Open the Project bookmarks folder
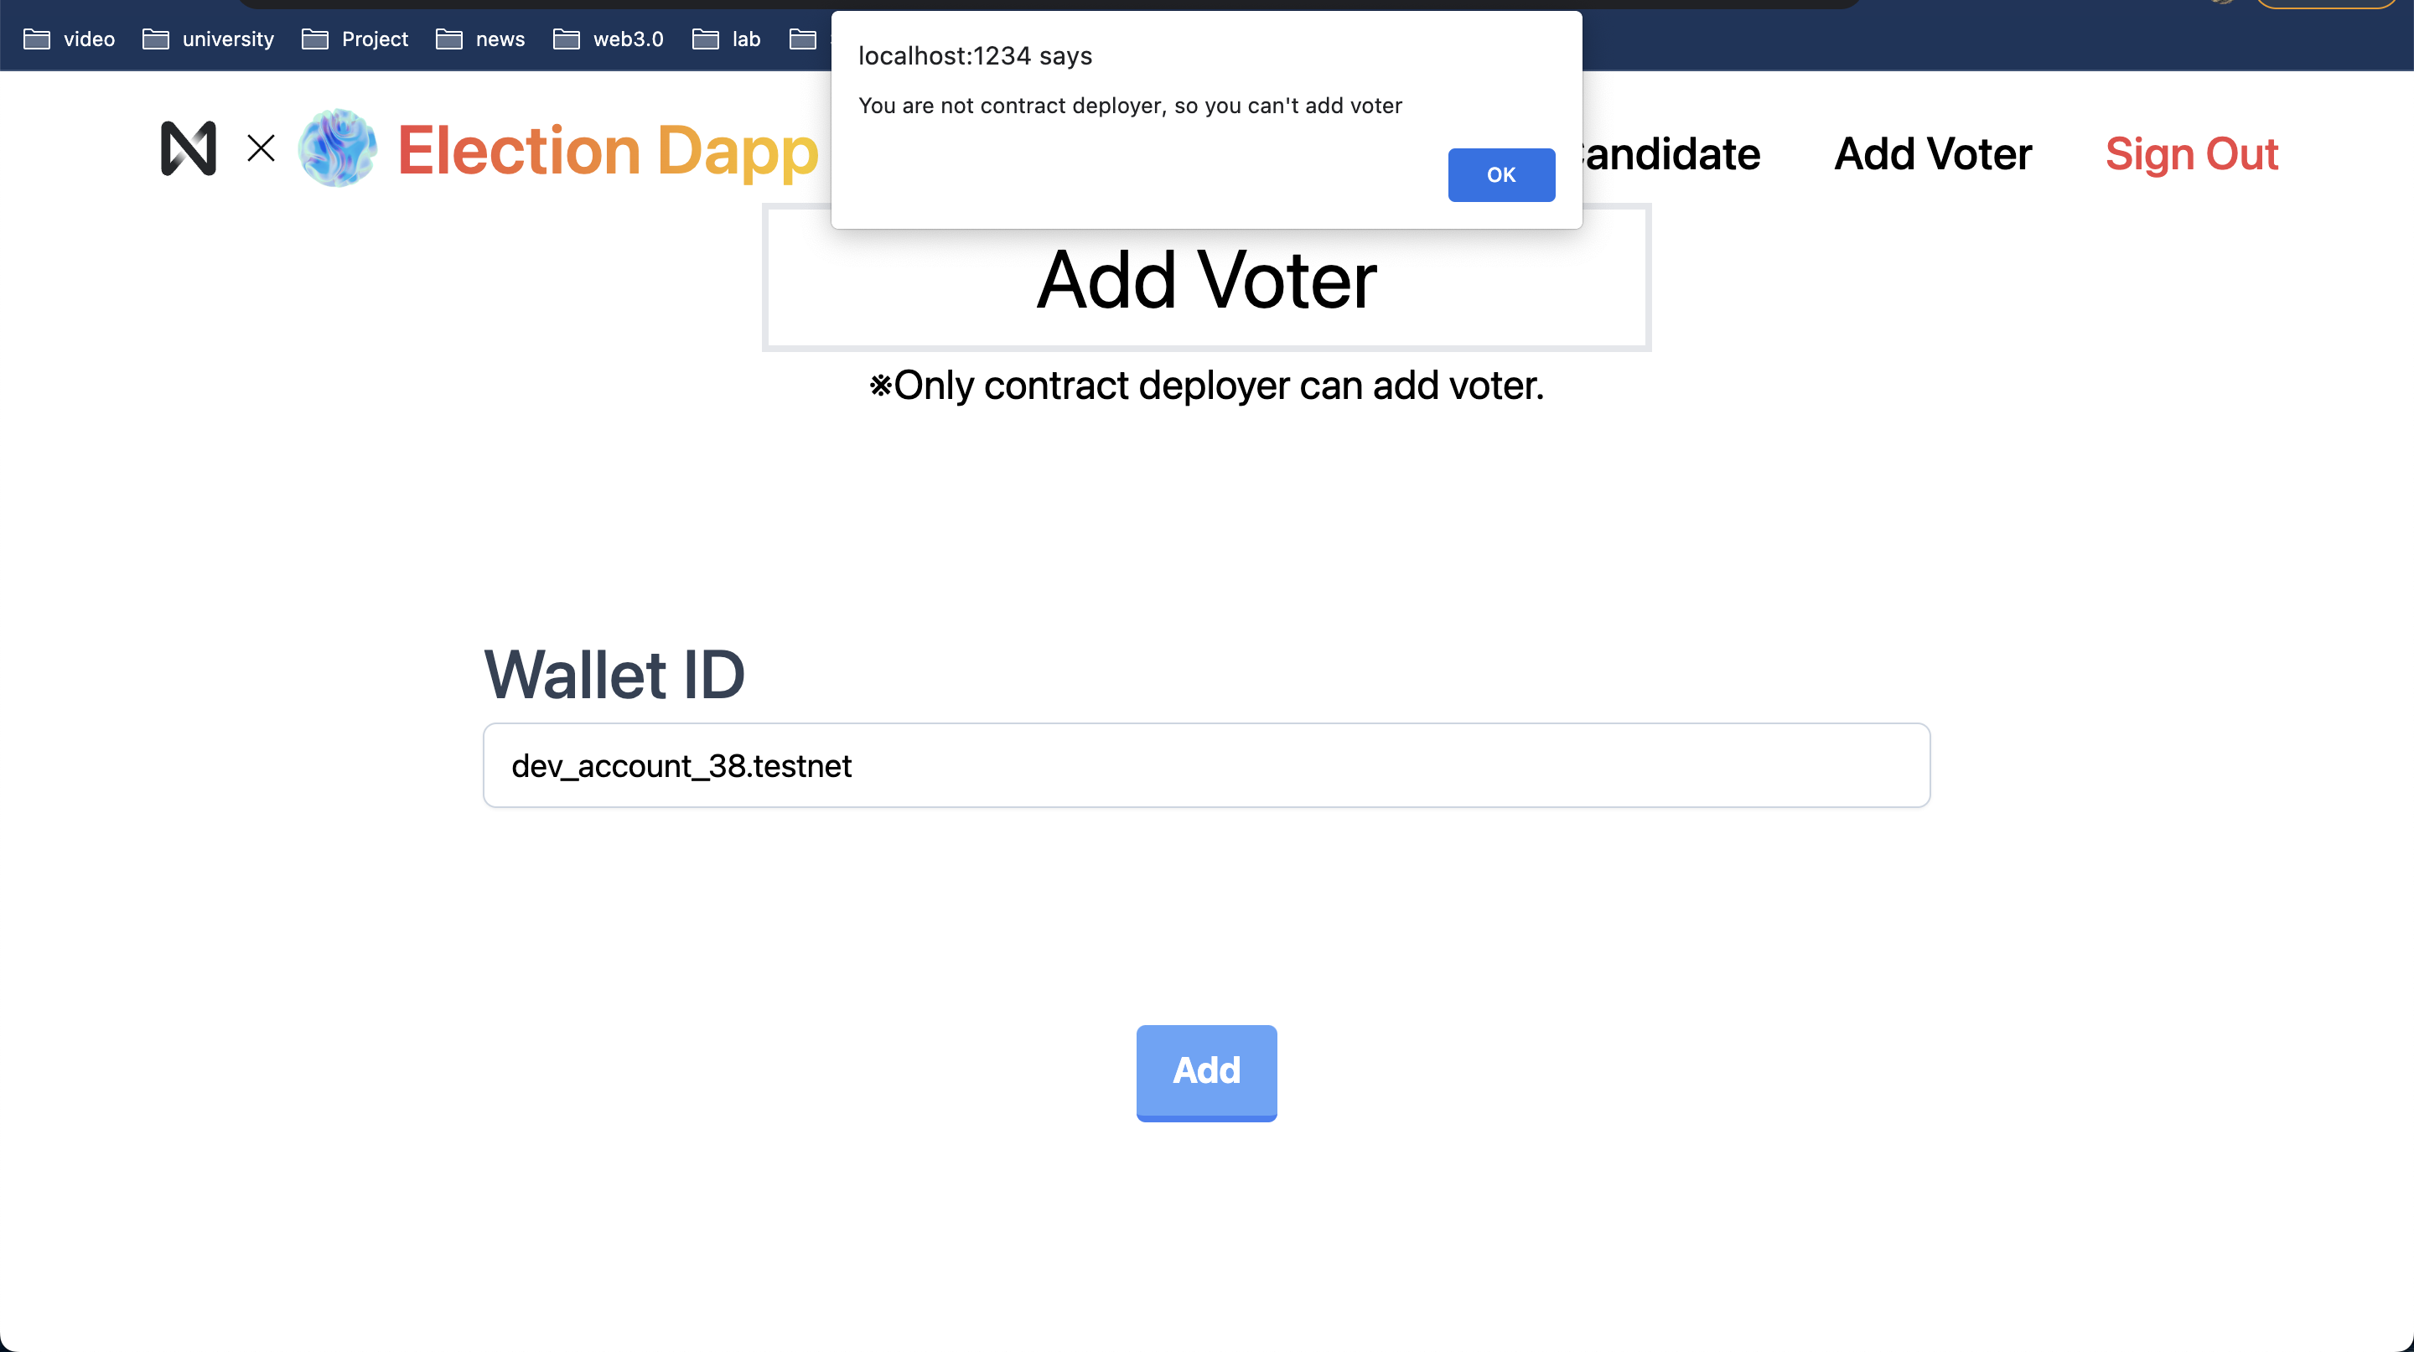 (x=355, y=39)
